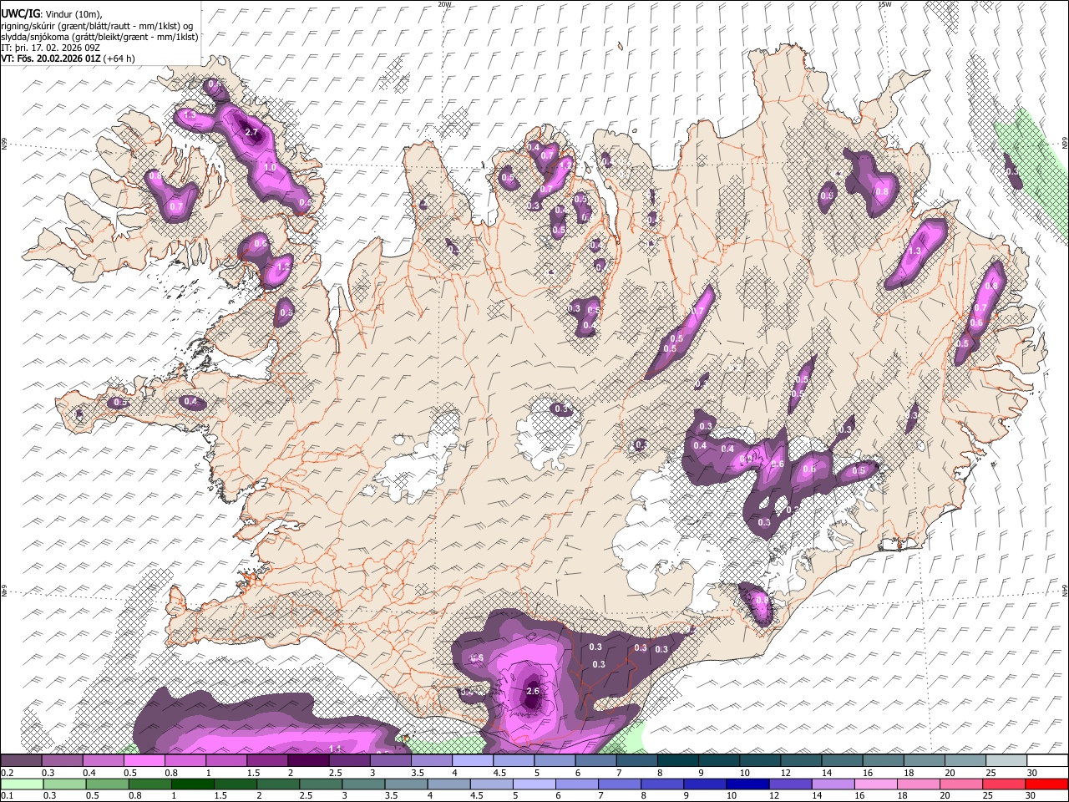
Task: Pick the bright red swatch after 30 in rain scale
Action: tap(1046, 784)
